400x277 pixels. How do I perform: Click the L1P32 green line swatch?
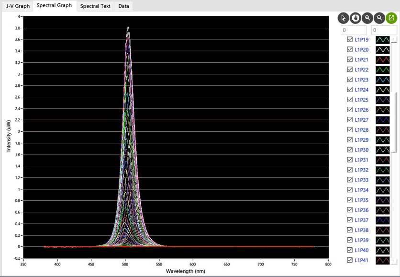pos(383,170)
